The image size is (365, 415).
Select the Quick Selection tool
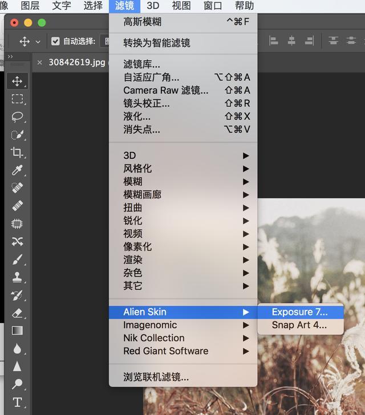[x=17, y=135]
